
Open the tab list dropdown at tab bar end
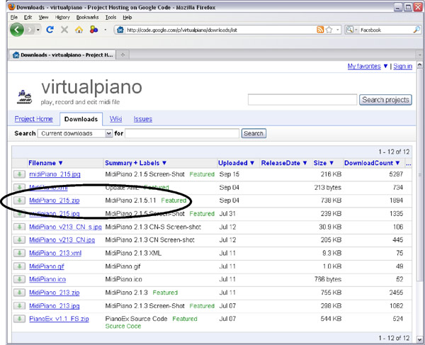(419, 55)
